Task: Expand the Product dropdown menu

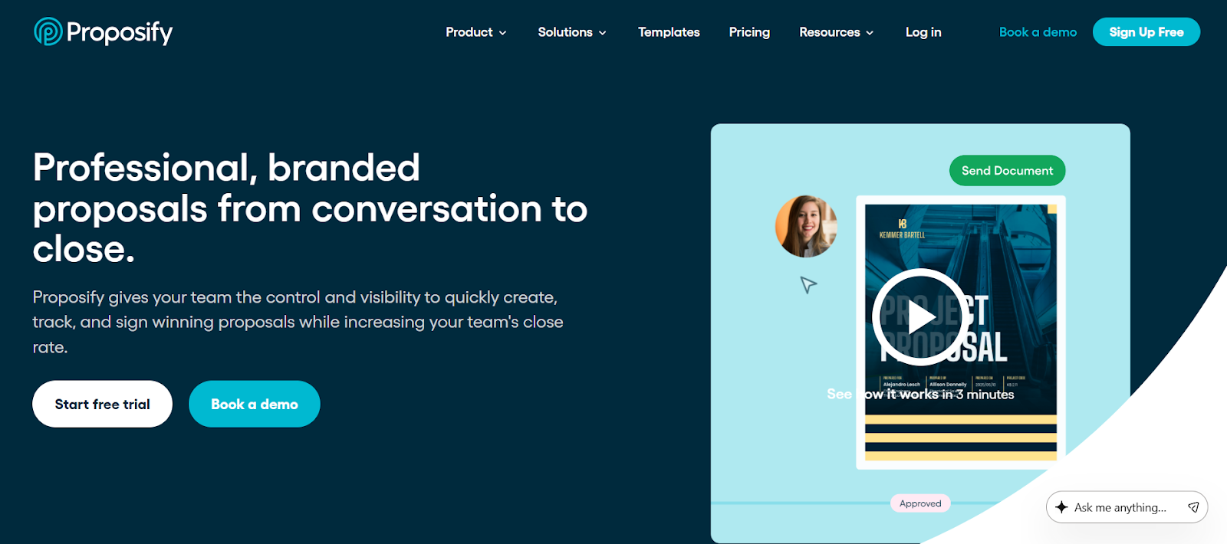Action: (x=476, y=32)
